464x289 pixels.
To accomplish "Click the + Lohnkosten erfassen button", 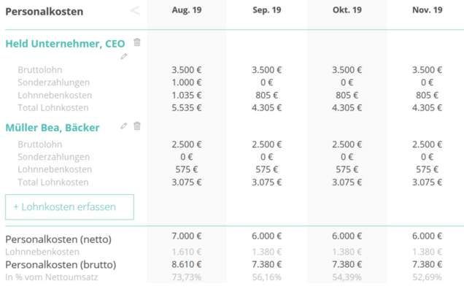I will (69, 207).
